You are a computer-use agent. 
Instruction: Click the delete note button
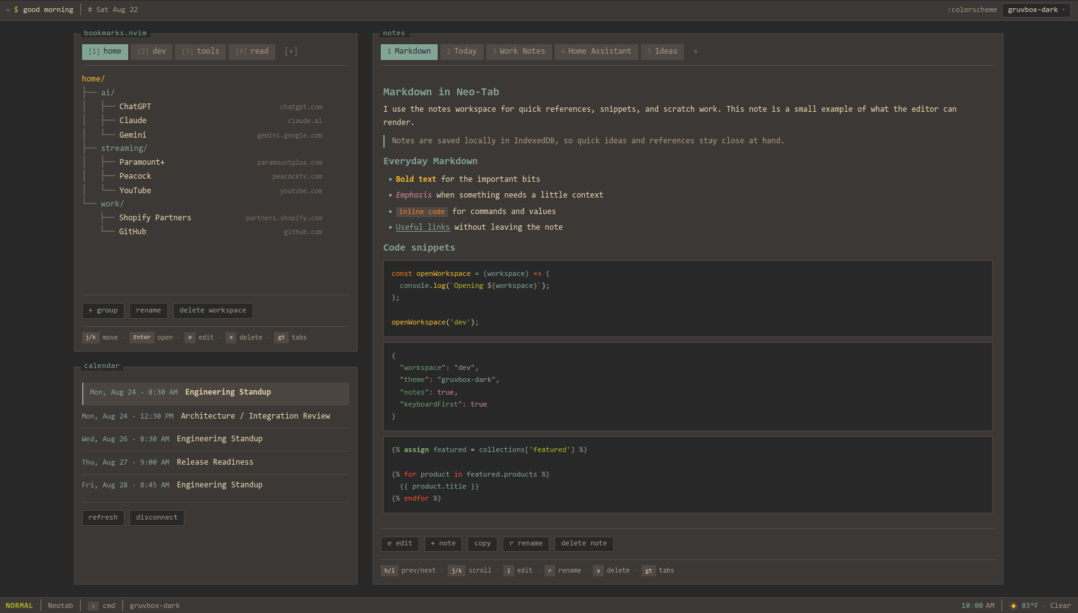[584, 544]
